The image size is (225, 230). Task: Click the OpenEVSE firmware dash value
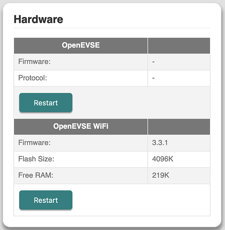(x=153, y=62)
